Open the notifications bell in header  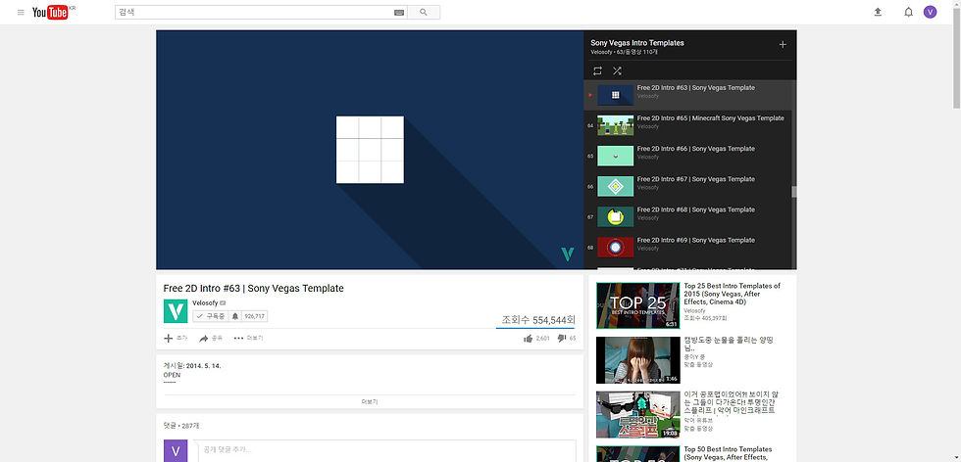(908, 13)
